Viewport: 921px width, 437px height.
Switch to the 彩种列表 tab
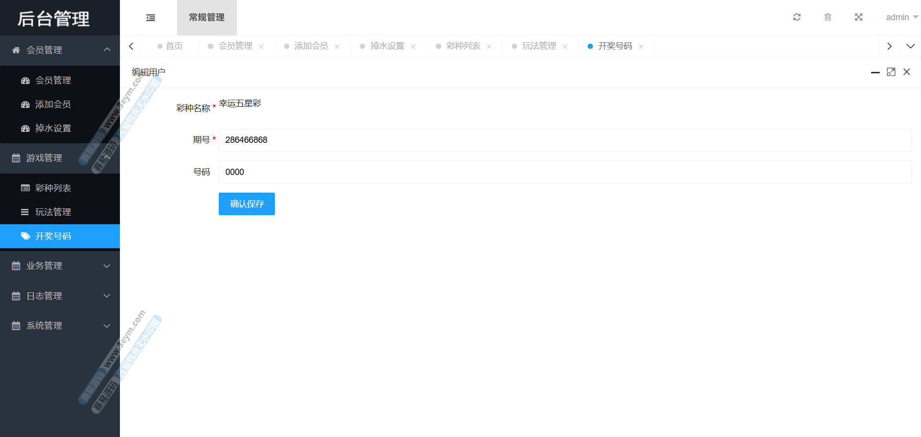tap(463, 46)
